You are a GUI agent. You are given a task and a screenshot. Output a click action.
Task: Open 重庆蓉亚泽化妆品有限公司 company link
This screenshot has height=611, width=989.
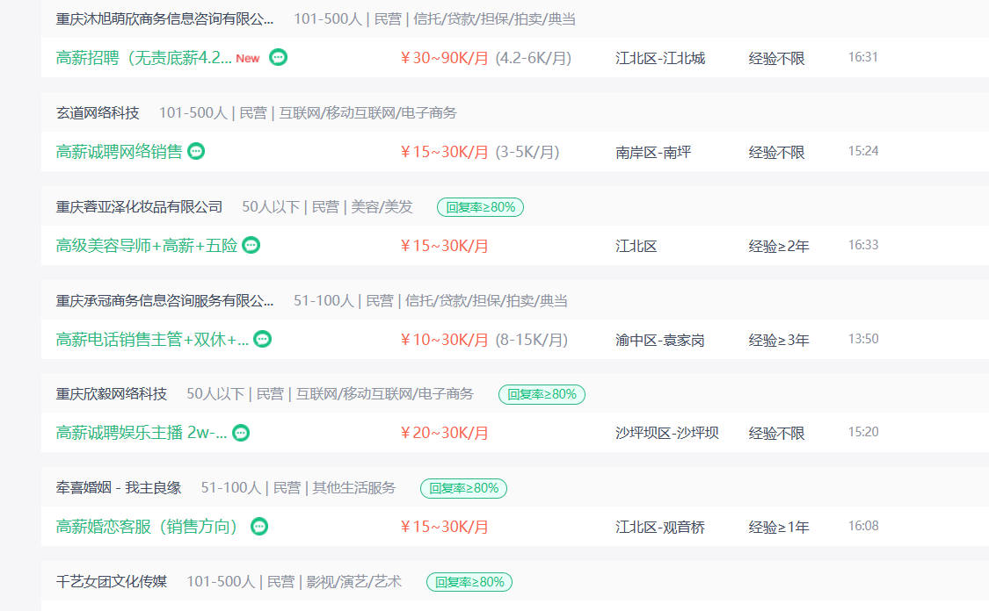(139, 207)
